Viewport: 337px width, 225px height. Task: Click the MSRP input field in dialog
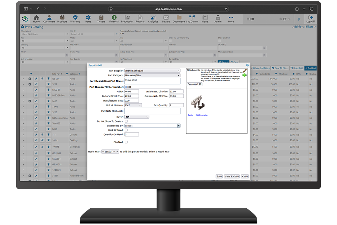click(x=131, y=92)
